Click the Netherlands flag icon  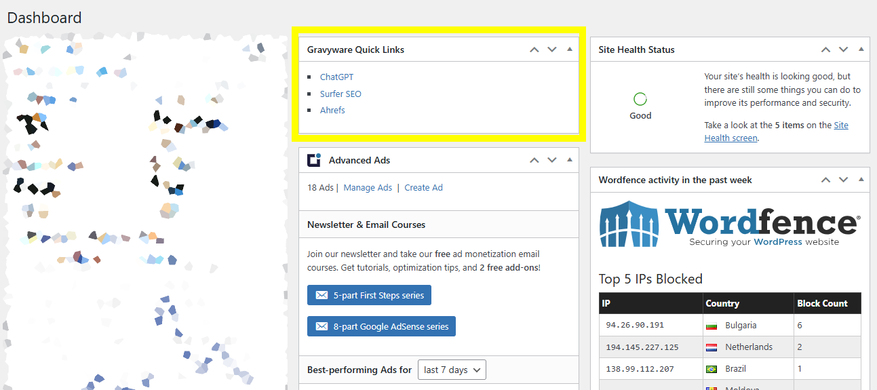pyautogui.click(x=712, y=347)
